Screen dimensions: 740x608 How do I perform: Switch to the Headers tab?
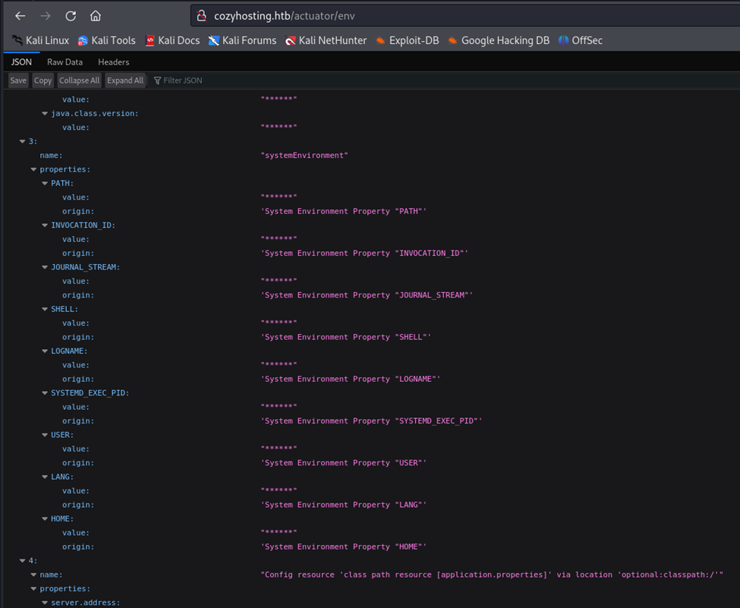[113, 61]
